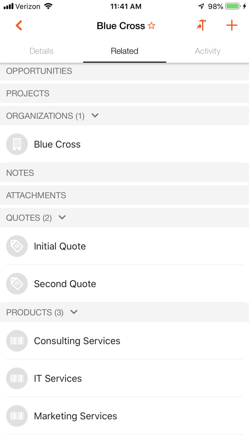Tap the barcode icon for Marketing Services
Screen dimensions: 249x442
tap(17, 416)
